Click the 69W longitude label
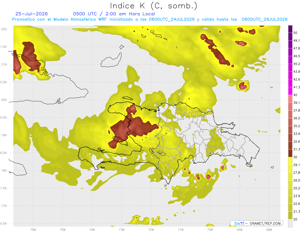Viewport: 302px width, 233px height. (x=239, y=230)
